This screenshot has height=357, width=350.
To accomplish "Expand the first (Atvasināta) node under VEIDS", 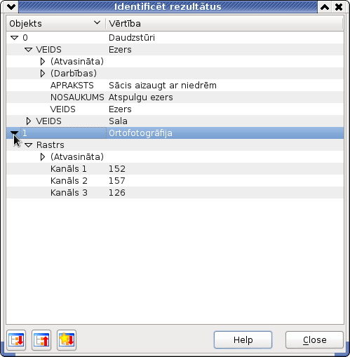I will [43, 62].
